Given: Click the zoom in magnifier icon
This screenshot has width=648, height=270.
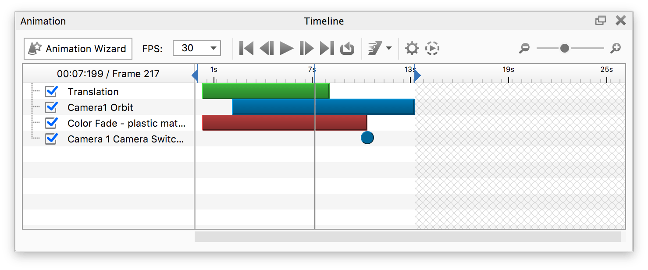Looking at the screenshot, I should (616, 49).
